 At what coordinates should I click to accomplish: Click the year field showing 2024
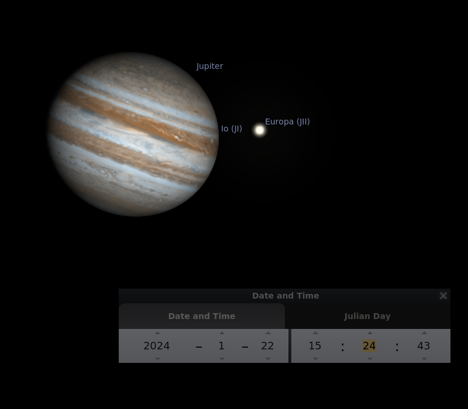click(157, 346)
